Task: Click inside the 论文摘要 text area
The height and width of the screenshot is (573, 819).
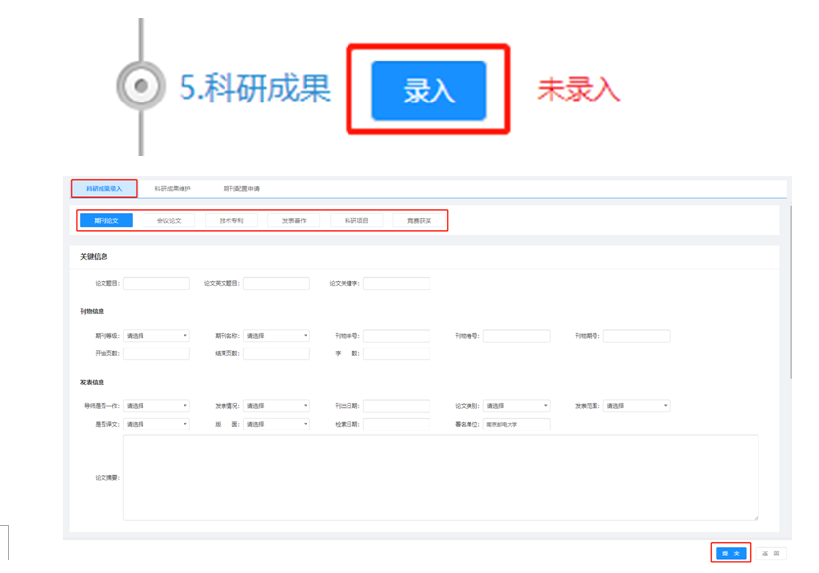Action: tap(441, 478)
